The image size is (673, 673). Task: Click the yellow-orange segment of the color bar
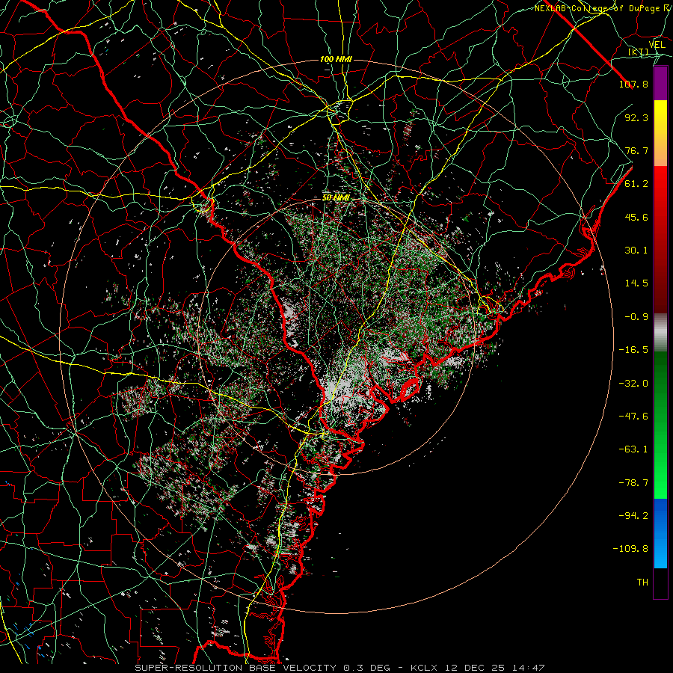point(660,133)
